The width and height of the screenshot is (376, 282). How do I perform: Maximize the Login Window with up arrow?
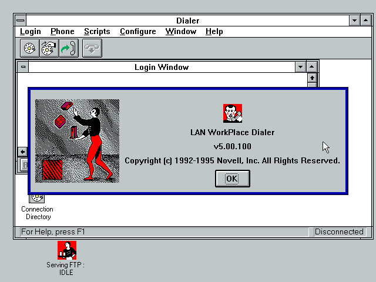point(312,67)
